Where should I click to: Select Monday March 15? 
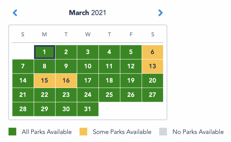(x=45, y=80)
